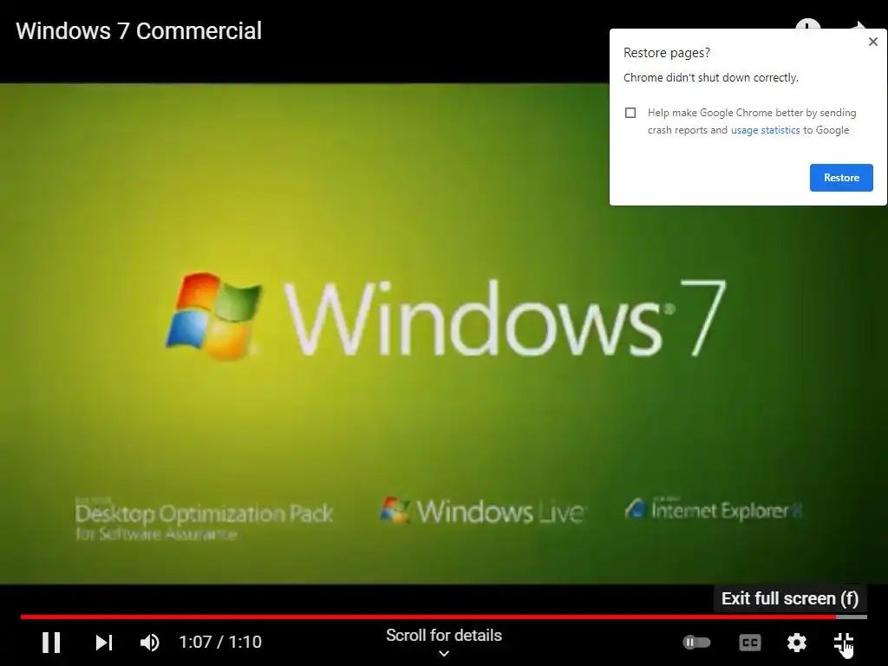Click the 1:07 / 1:10 time display
Screen dimensions: 888x666
click(x=220, y=643)
